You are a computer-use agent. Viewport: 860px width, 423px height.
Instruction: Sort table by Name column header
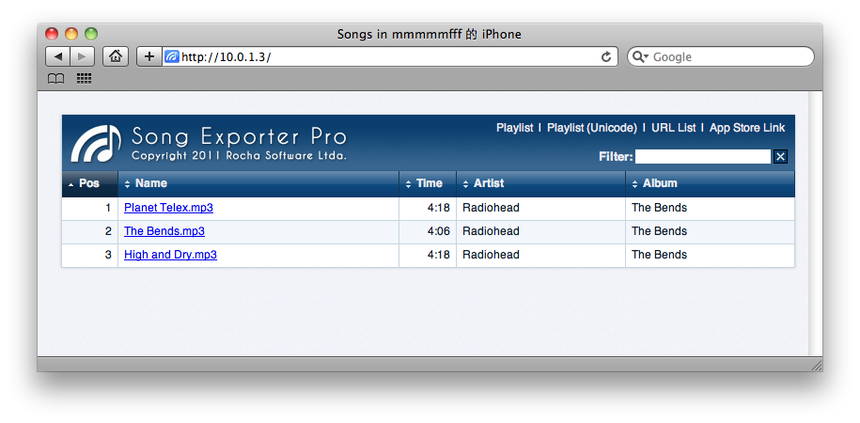click(258, 184)
